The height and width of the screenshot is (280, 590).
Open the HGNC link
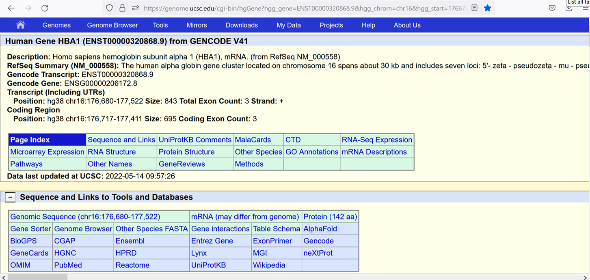[65, 253]
